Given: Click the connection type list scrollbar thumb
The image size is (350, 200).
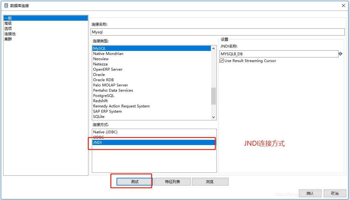Looking at the screenshot, I should pos(214,96).
